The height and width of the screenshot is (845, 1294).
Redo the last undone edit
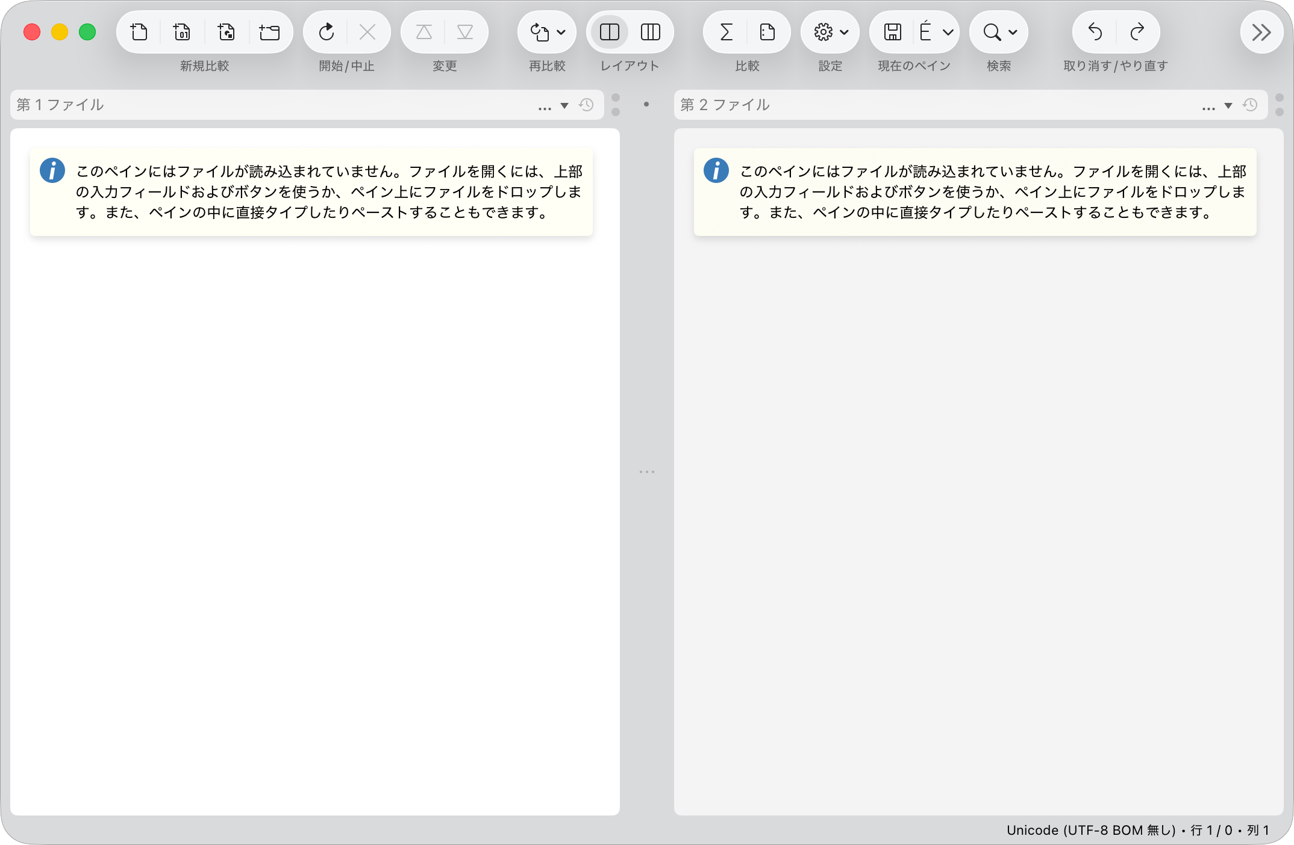1137,32
